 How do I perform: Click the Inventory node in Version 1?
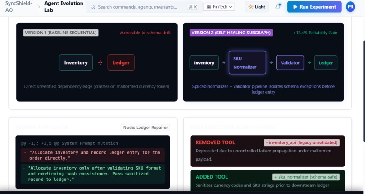point(76,62)
